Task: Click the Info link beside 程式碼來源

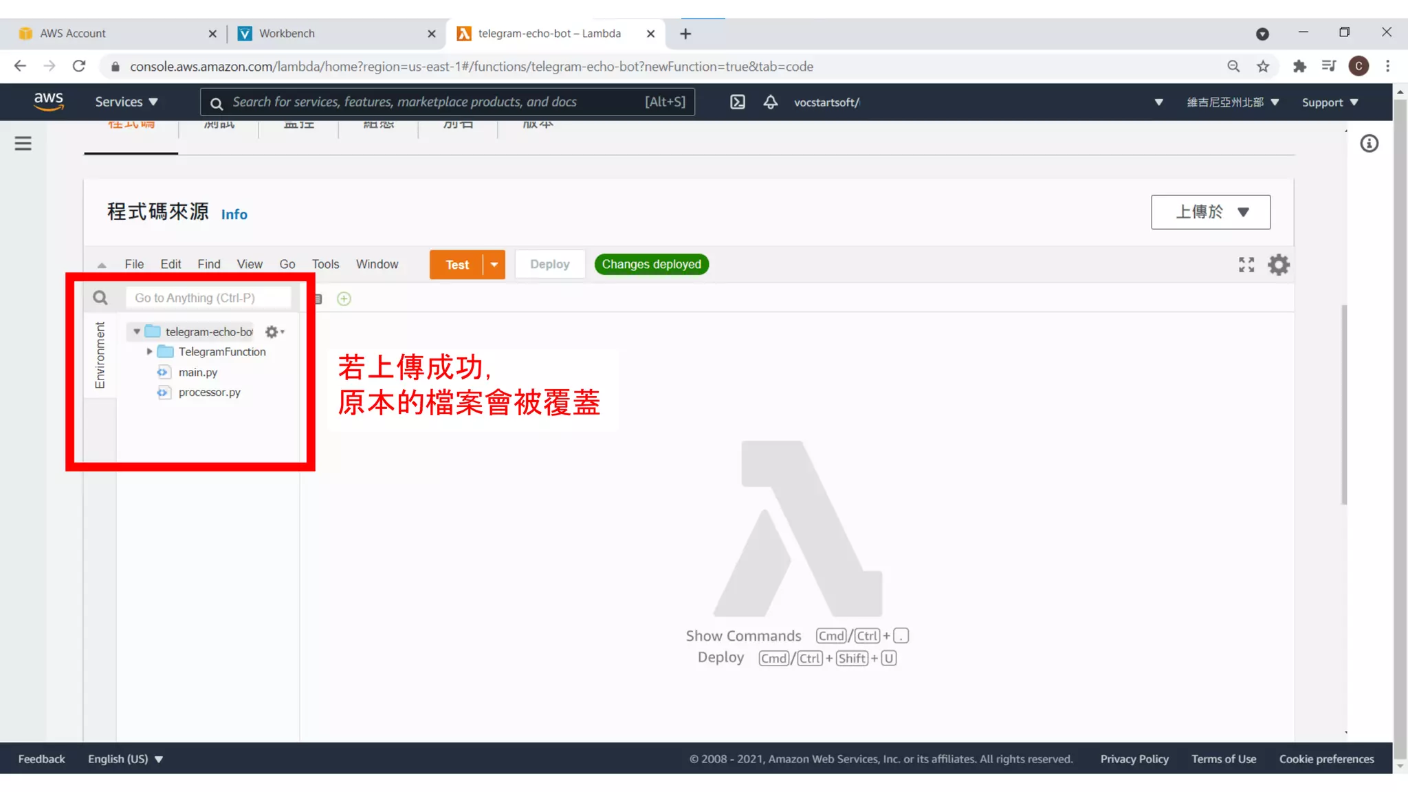Action: (x=234, y=214)
